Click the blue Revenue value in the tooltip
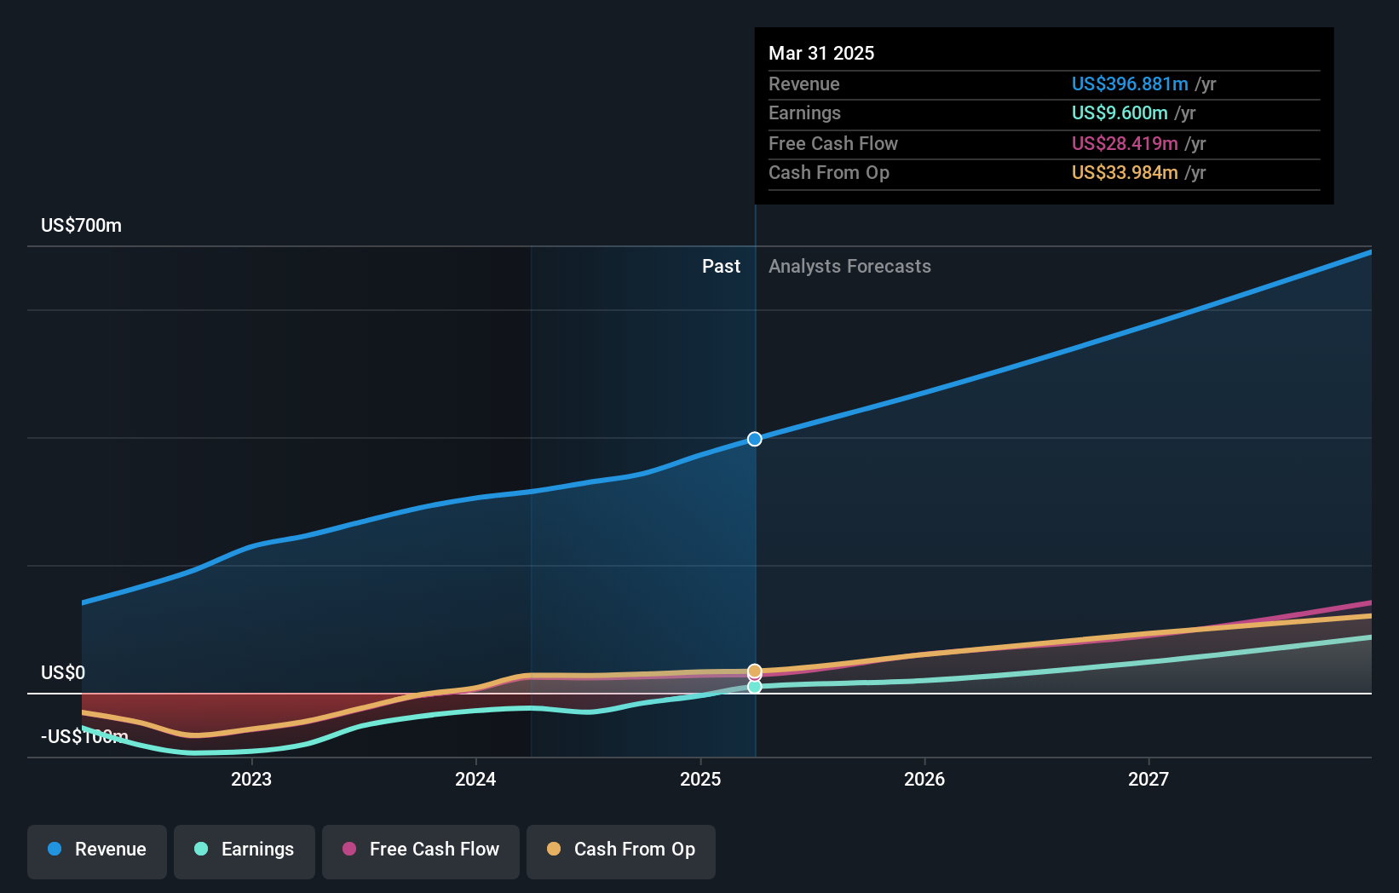The width and height of the screenshot is (1399, 893). point(1130,84)
